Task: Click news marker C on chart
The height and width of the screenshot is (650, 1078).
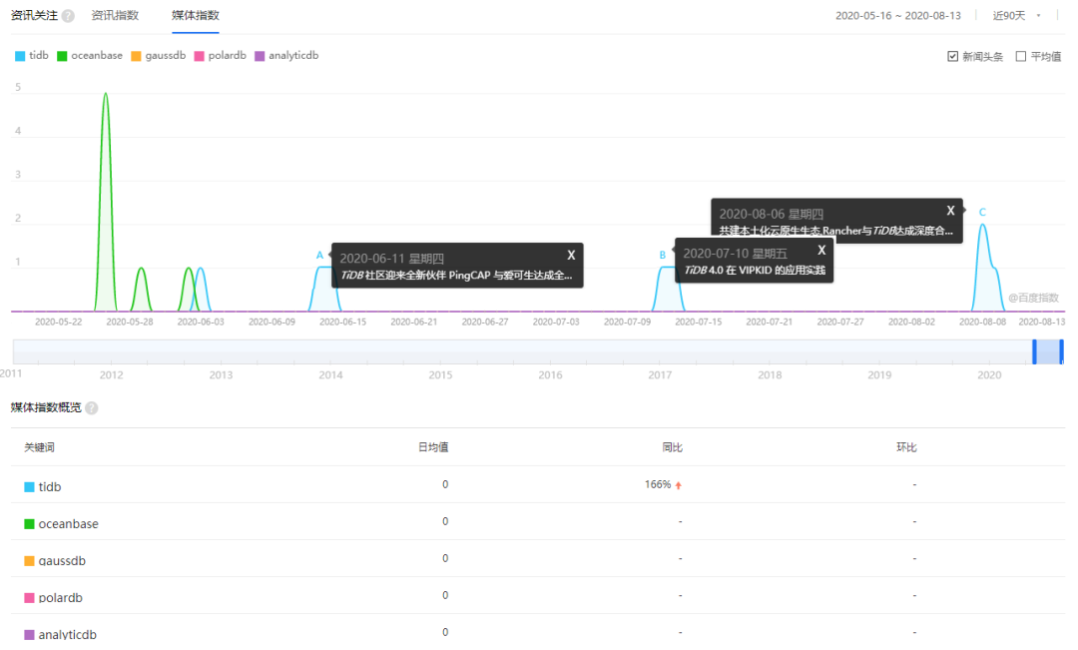Action: (x=982, y=212)
